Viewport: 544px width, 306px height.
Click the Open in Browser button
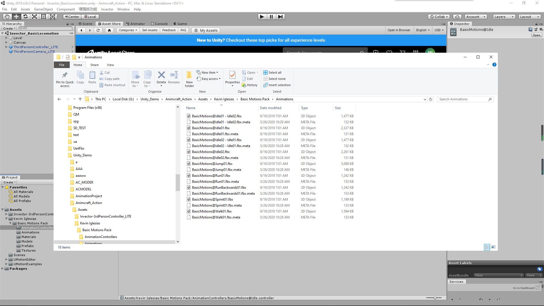[399, 30]
